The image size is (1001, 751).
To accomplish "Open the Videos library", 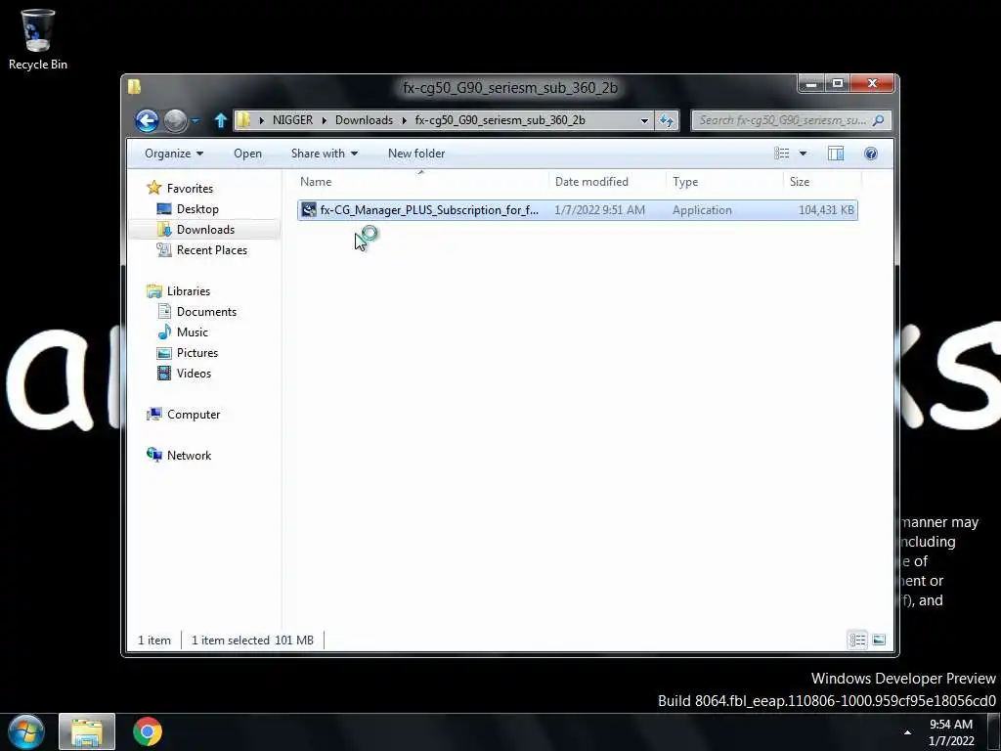I will [x=194, y=373].
